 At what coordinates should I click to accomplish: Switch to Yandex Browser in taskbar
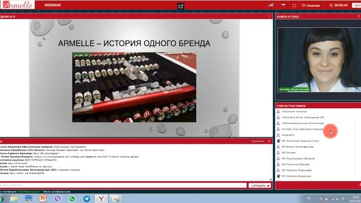tap(101, 198)
